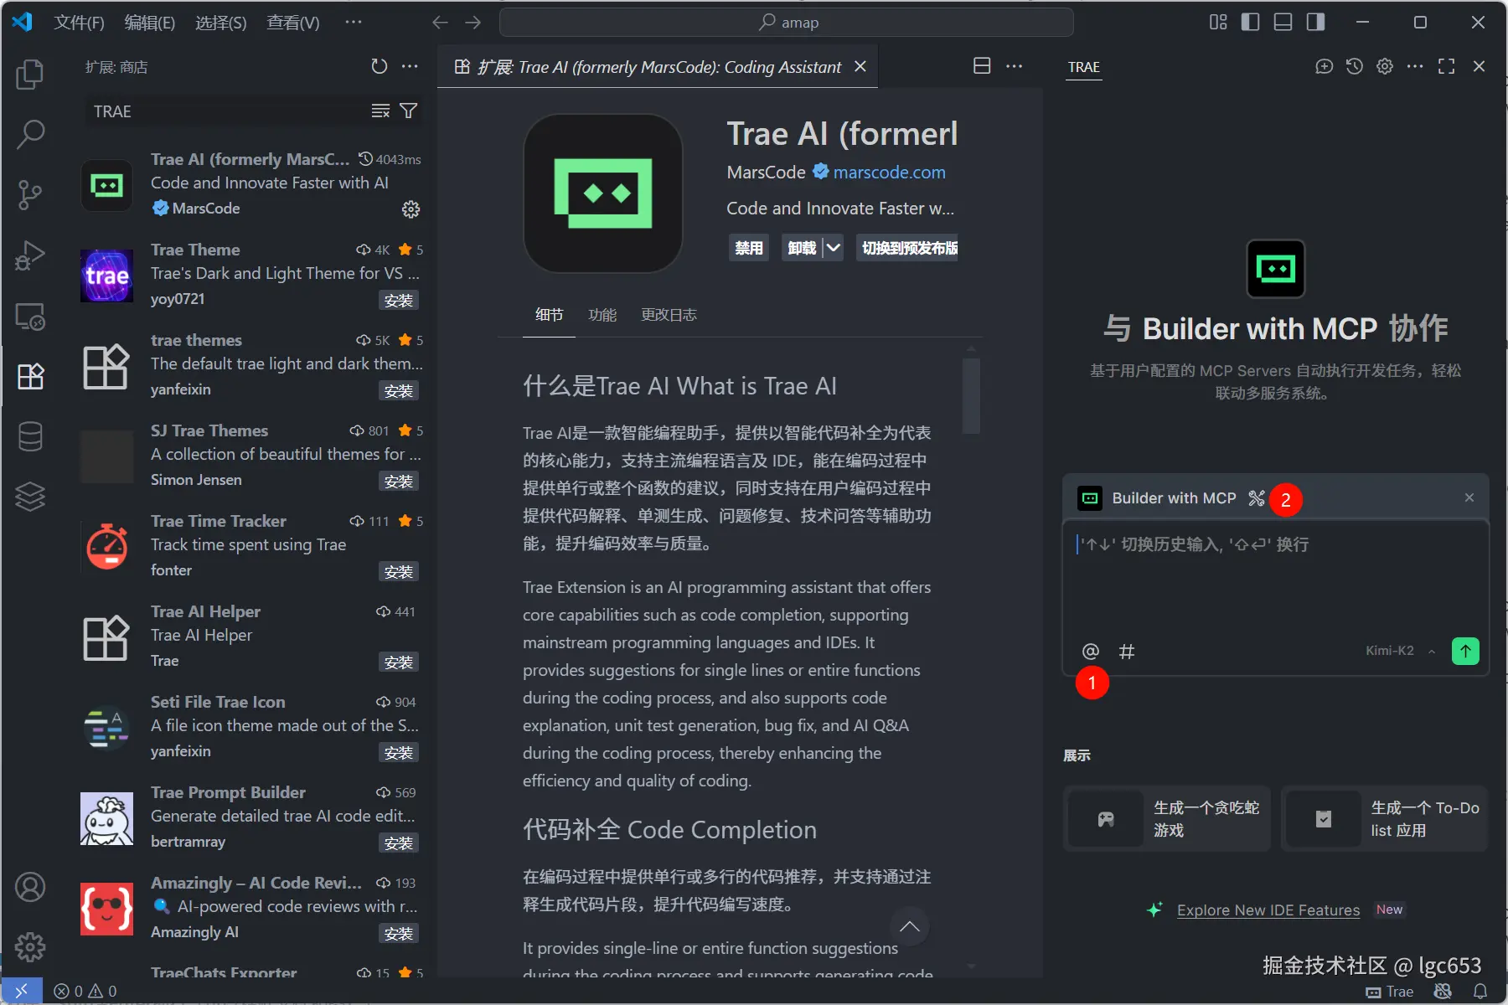Open TRAE panel settings gear
Screen dimensions: 1508x1005
tap(1385, 66)
